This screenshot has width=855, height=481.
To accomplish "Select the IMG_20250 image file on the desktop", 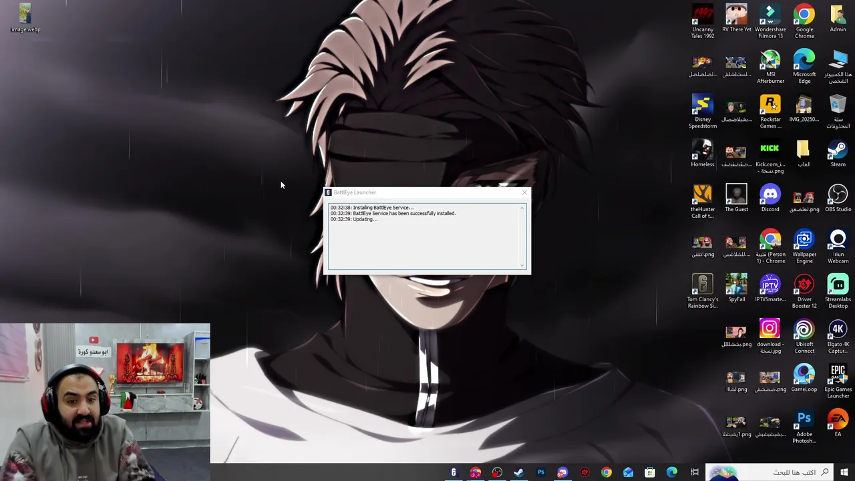I will (x=804, y=108).
